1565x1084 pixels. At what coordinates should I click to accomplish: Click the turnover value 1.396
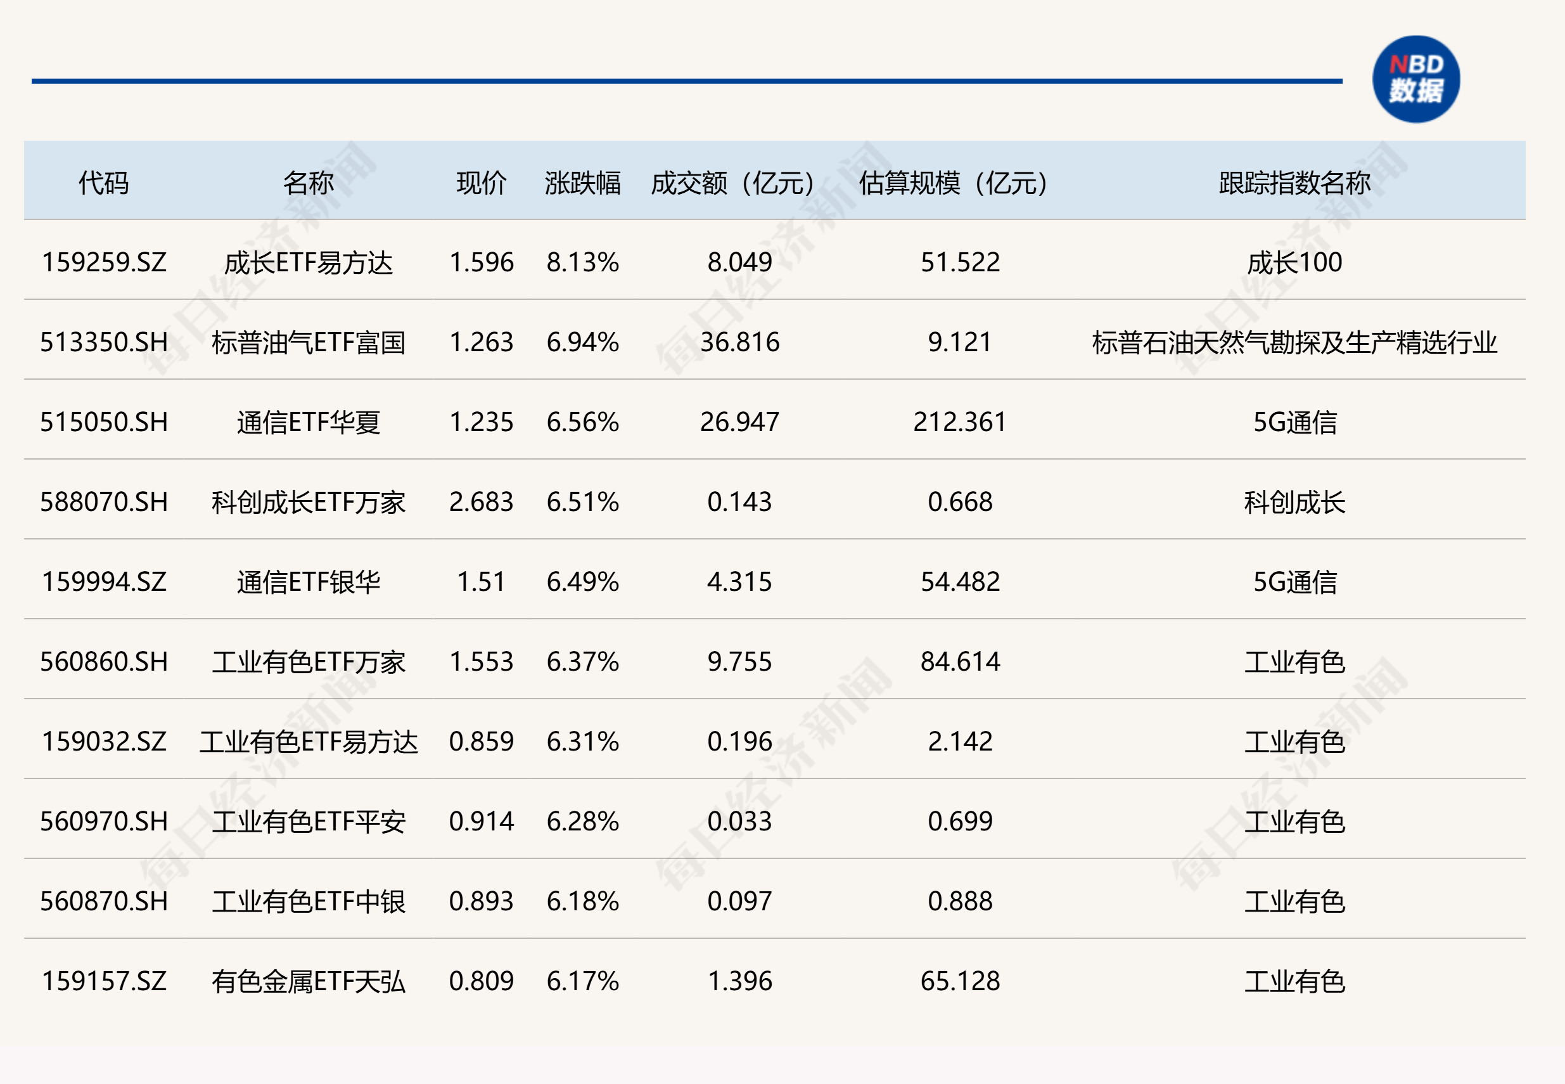pos(740,981)
